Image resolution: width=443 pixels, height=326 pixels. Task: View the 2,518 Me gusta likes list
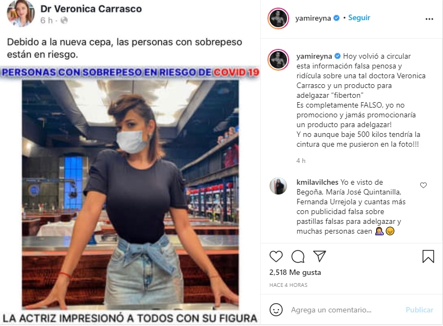295,272
